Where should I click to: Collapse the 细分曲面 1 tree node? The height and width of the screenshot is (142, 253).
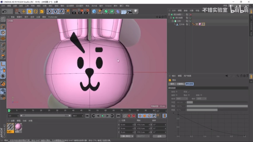(x=169, y=14)
